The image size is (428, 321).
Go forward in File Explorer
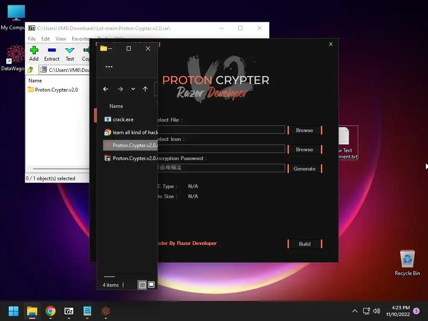coord(120,89)
